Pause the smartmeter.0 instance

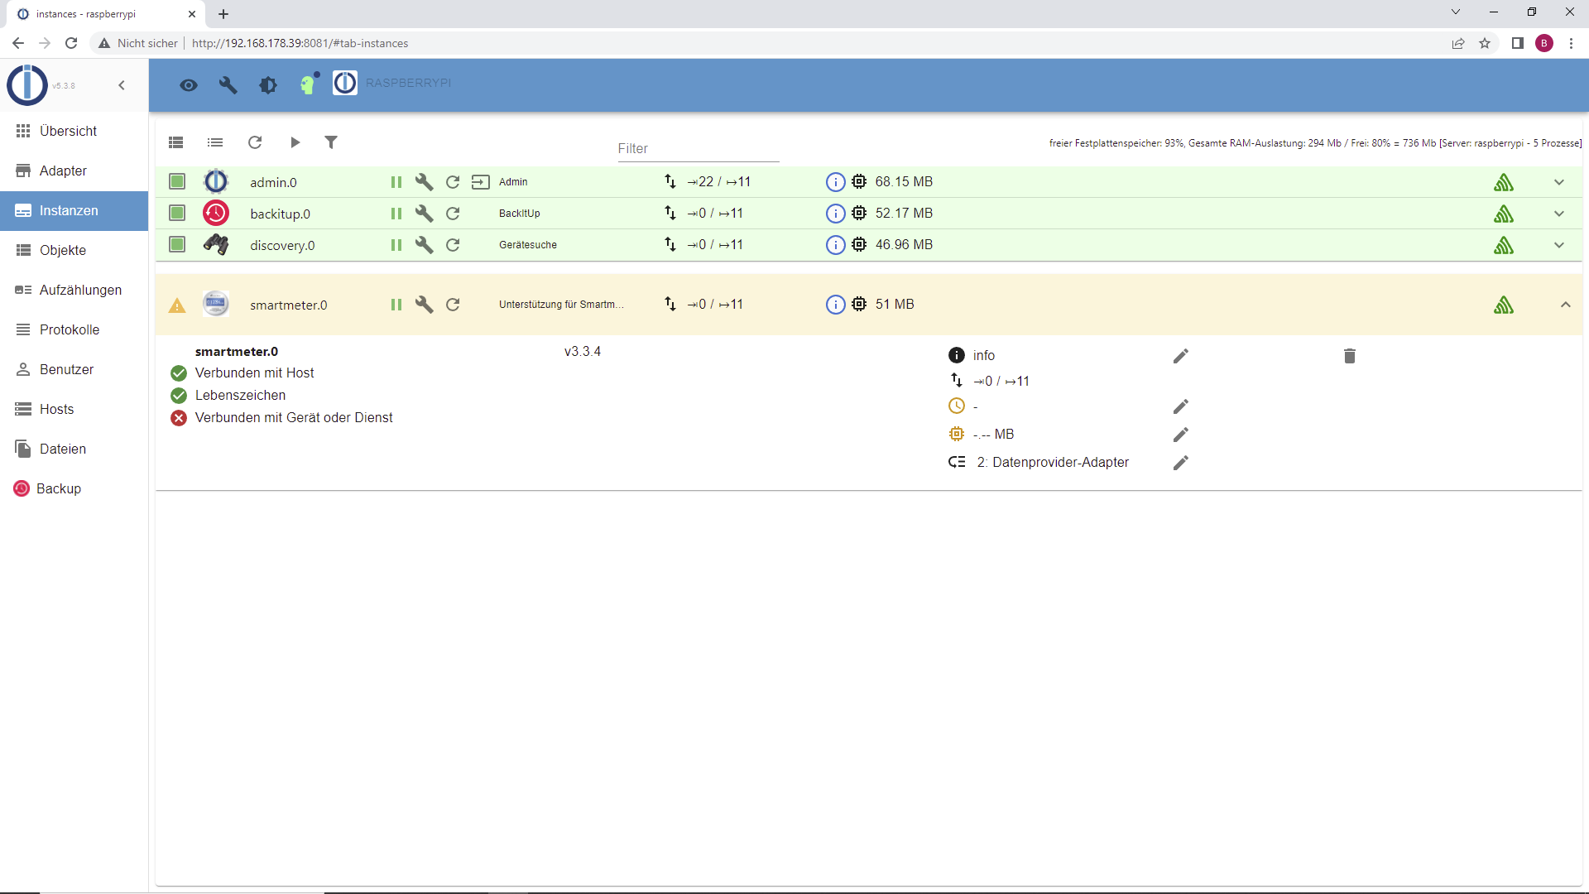396,305
